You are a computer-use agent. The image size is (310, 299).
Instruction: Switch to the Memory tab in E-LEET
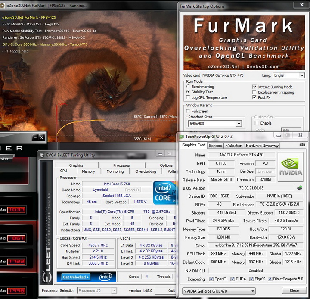point(88,171)
